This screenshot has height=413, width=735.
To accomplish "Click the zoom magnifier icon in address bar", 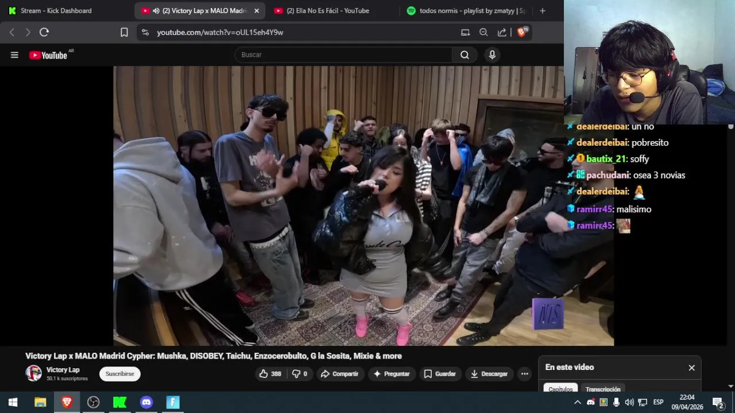I will coord(483,33).
